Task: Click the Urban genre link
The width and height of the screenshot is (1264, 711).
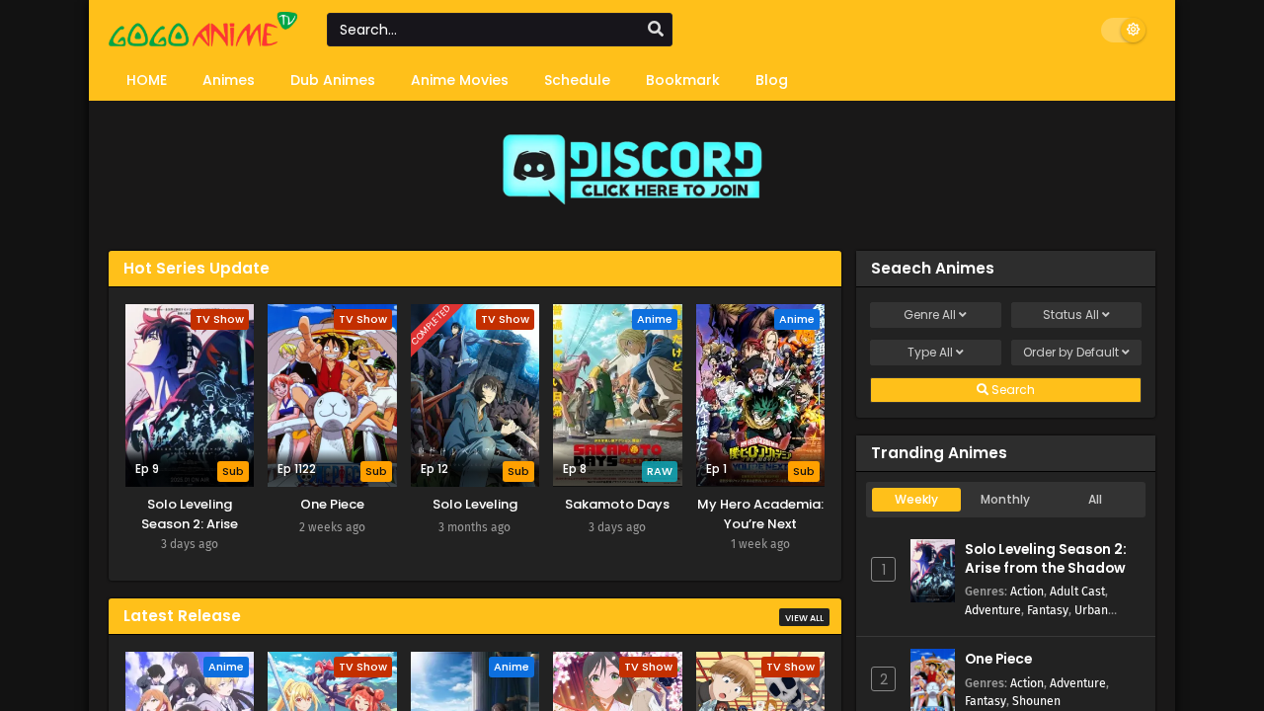Action: tap(1091, 610)
